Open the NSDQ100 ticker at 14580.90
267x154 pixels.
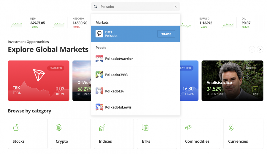click(x=80, y=23)
